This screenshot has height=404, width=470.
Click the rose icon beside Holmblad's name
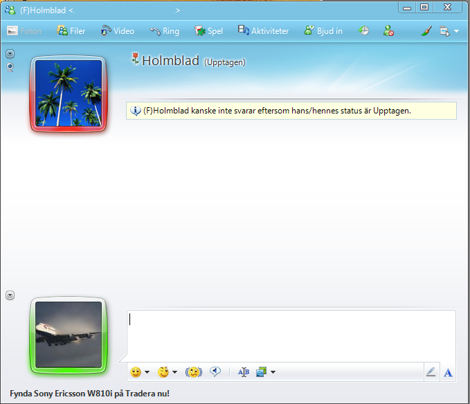[135, 58]
